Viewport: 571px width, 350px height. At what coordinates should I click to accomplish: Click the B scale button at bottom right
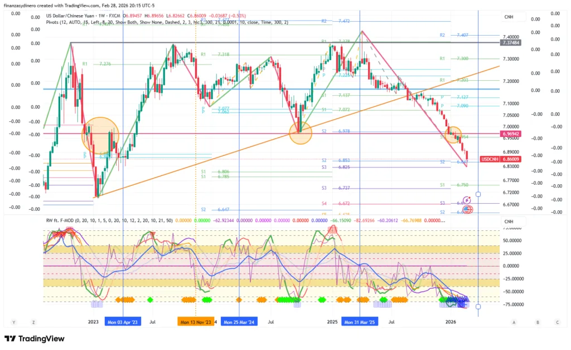pyautogui.click(x=537, y=322)
